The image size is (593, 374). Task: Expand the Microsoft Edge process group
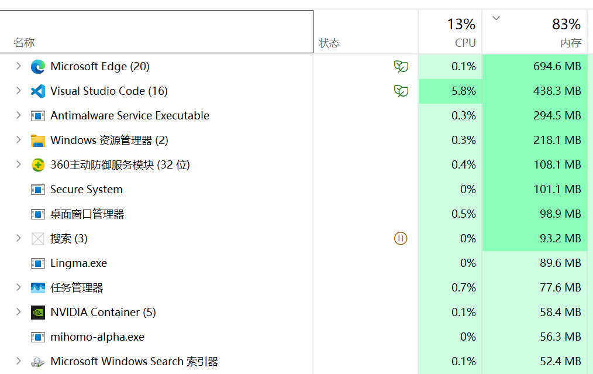click(18, 66)
